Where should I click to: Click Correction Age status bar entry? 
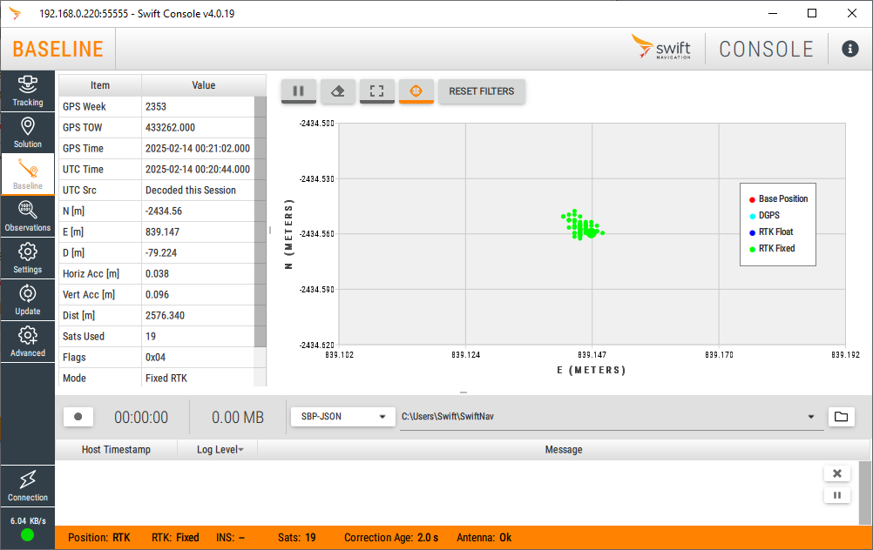click(x=391, y=538)
